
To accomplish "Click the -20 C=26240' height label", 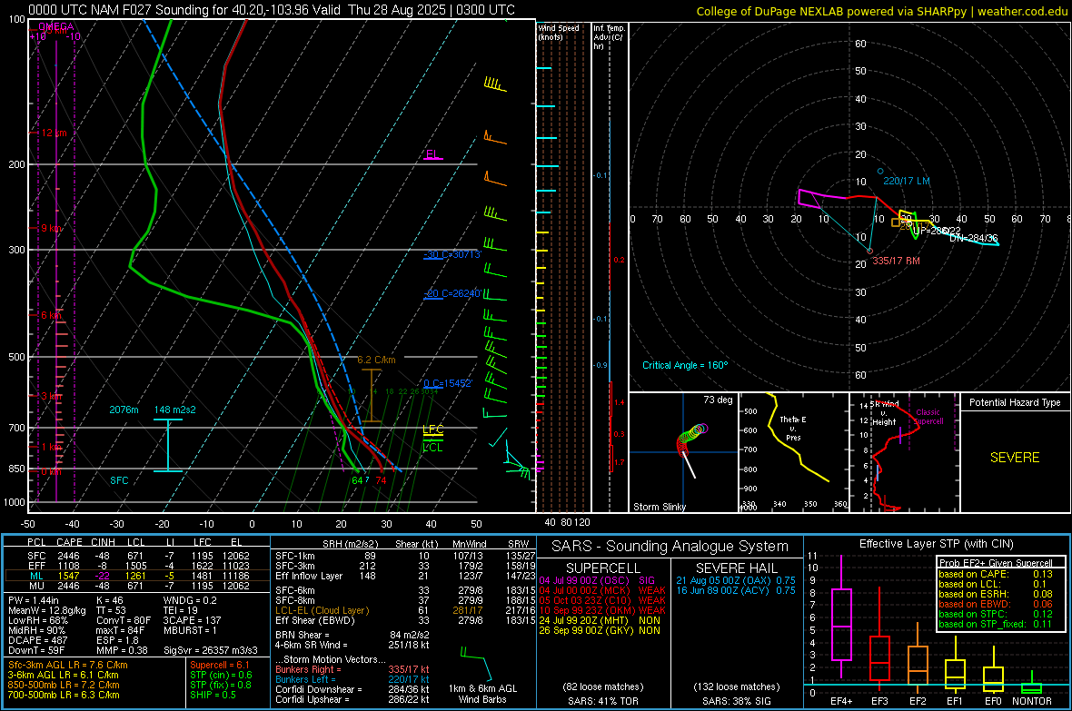I will pyautogui.click(x=452, y=293).
